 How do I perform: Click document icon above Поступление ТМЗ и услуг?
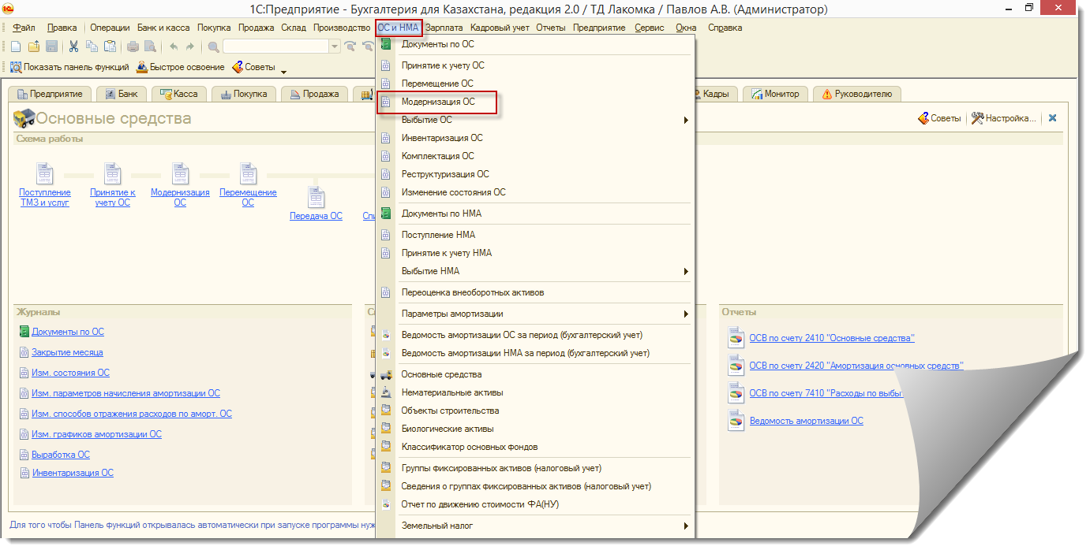click(x=45, y=173)
